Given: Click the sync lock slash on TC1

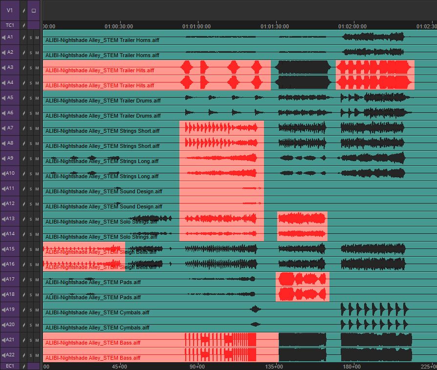Looking at the screenshot, I should [x=23, y=25].
